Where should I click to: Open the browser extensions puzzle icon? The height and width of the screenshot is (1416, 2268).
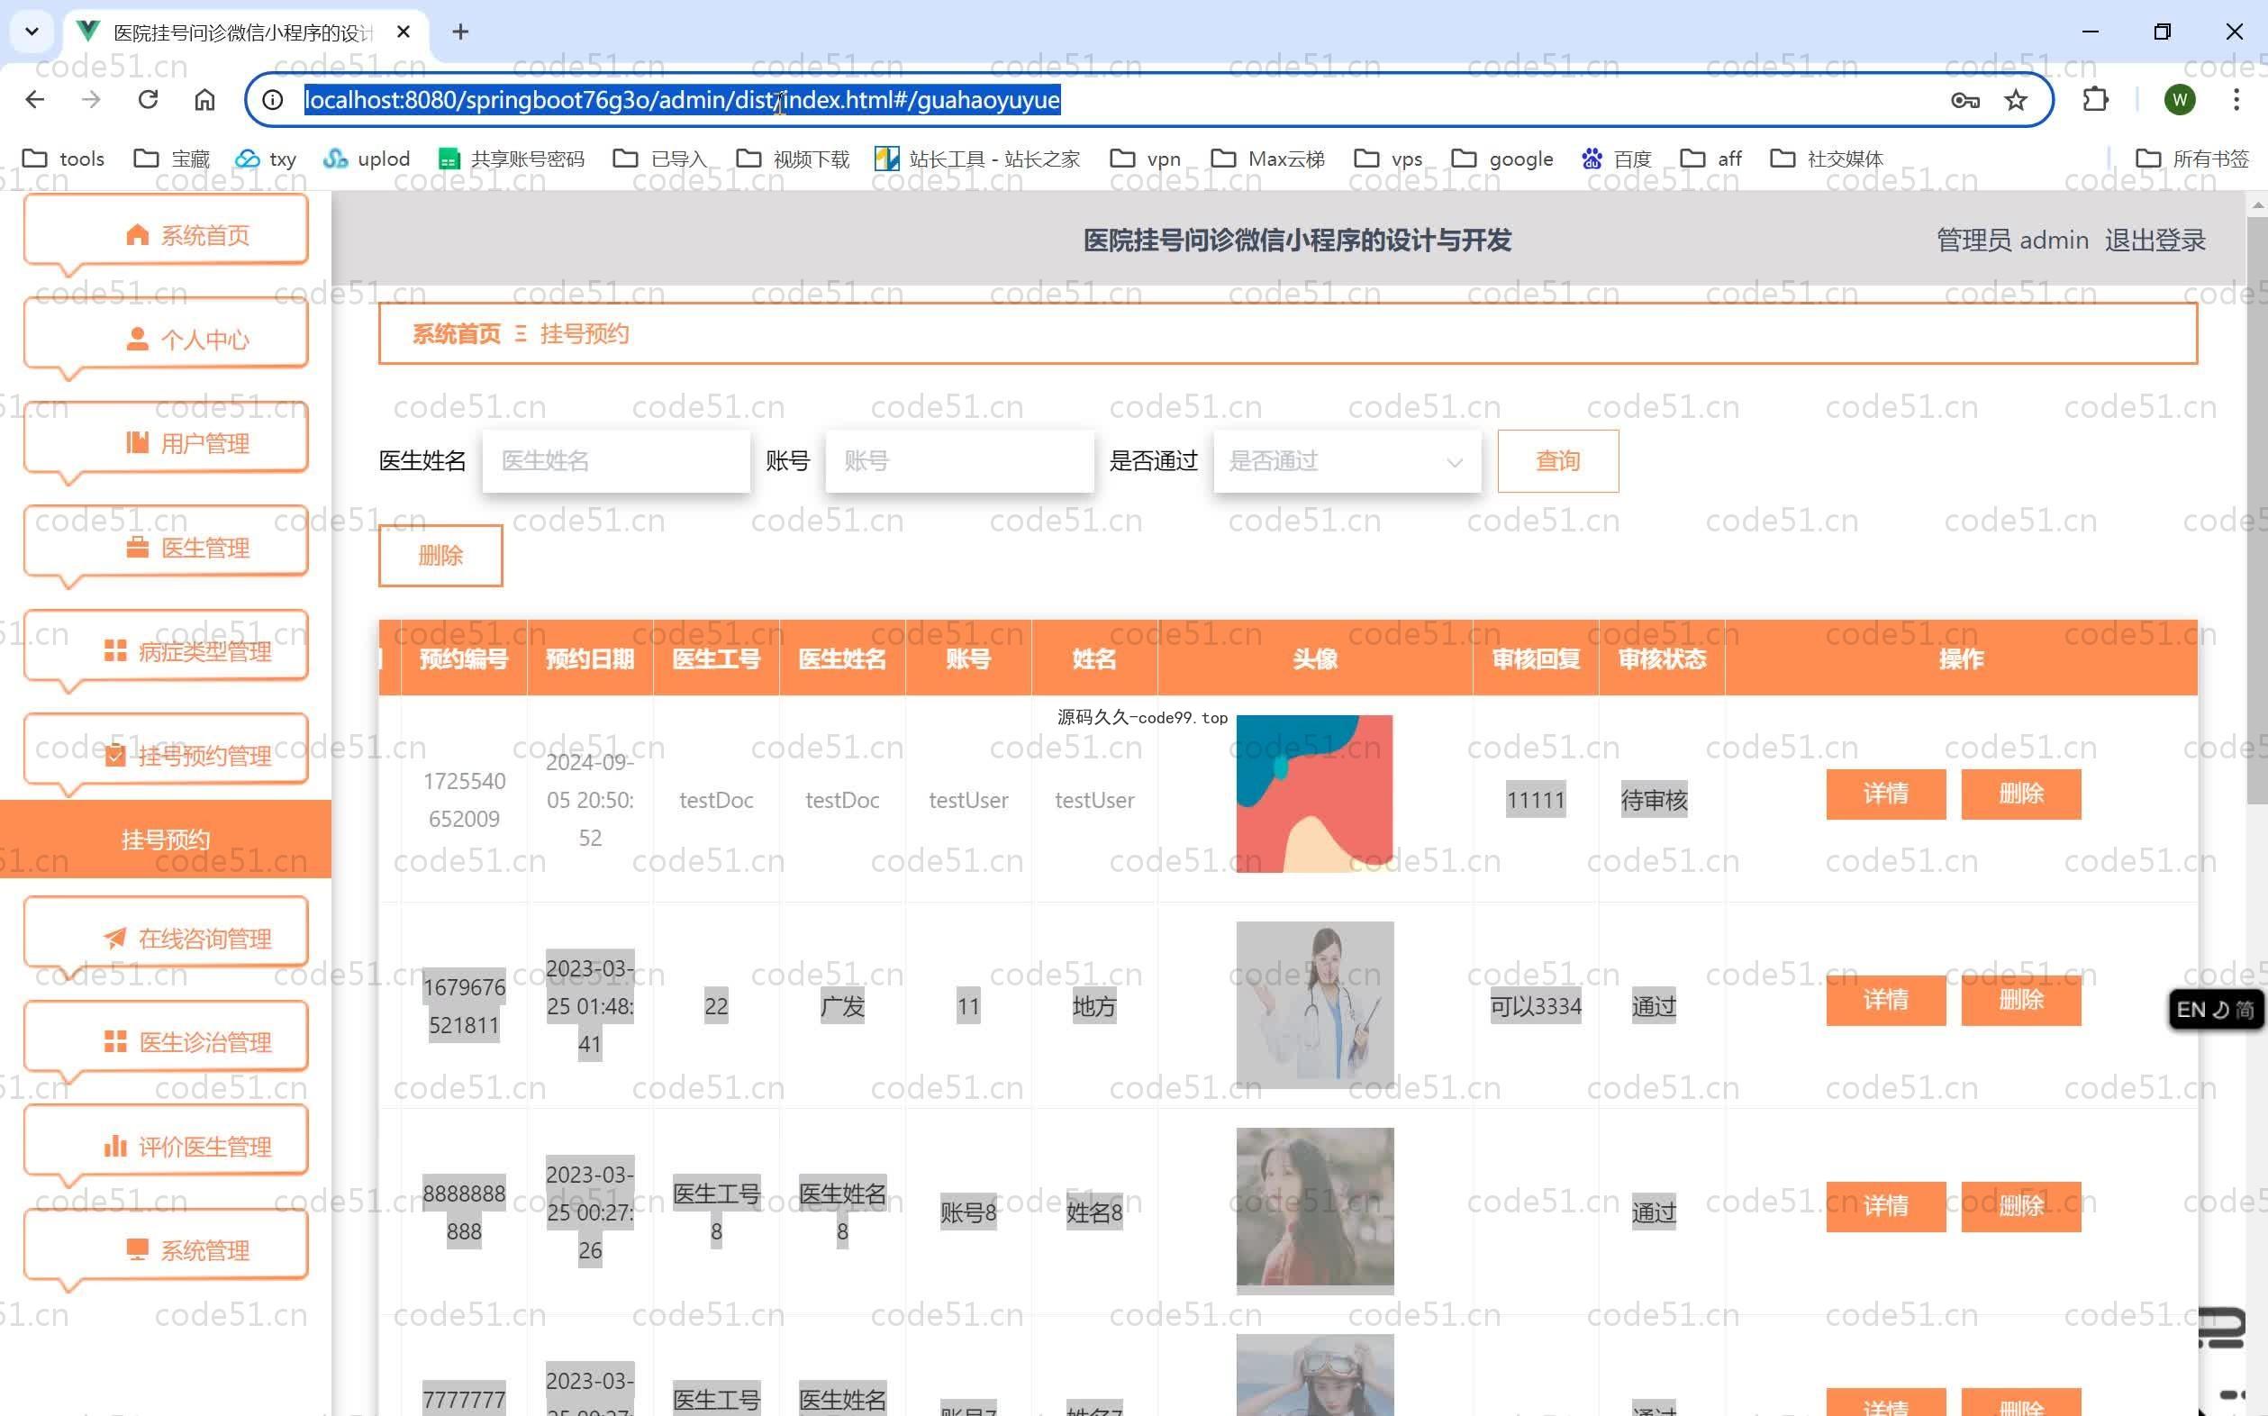click(x=2095, y=99)
